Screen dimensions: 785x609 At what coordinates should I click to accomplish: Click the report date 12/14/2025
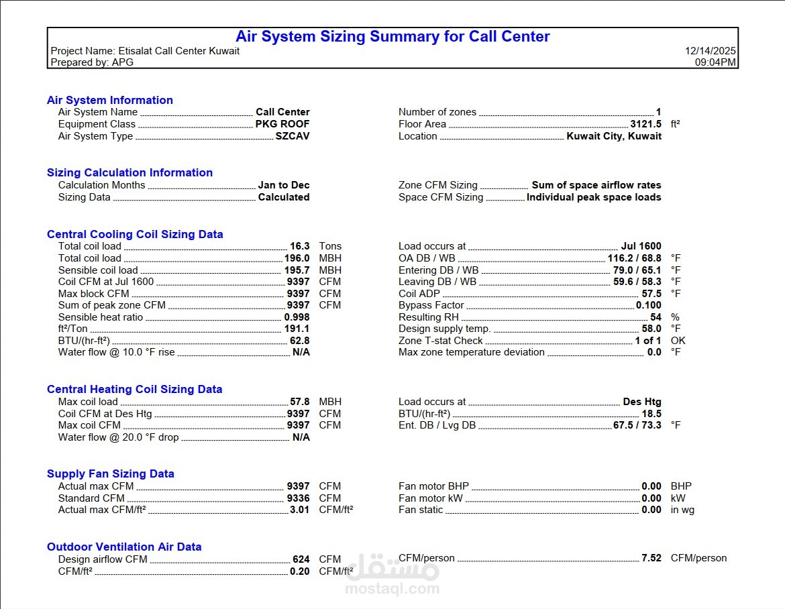pos(711,51)
